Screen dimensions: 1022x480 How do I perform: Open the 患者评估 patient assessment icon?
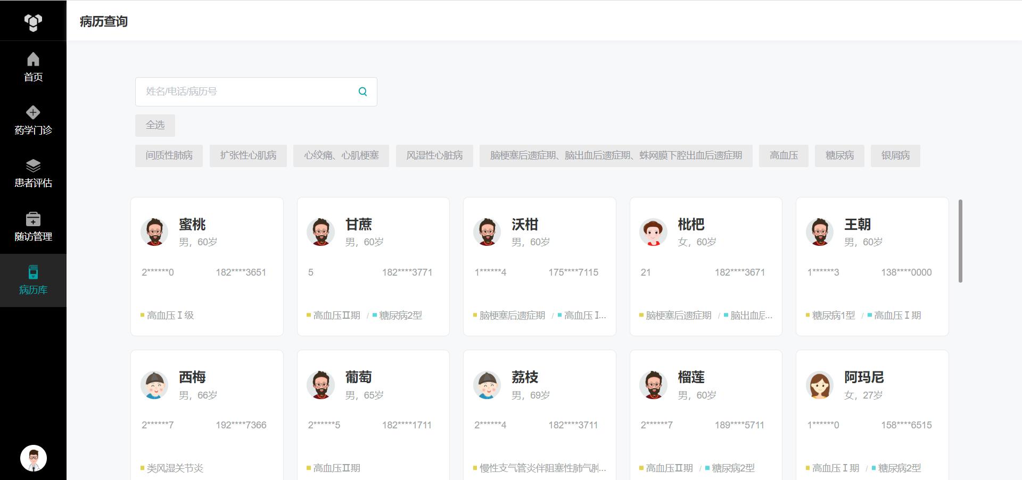tap(33, 166)
